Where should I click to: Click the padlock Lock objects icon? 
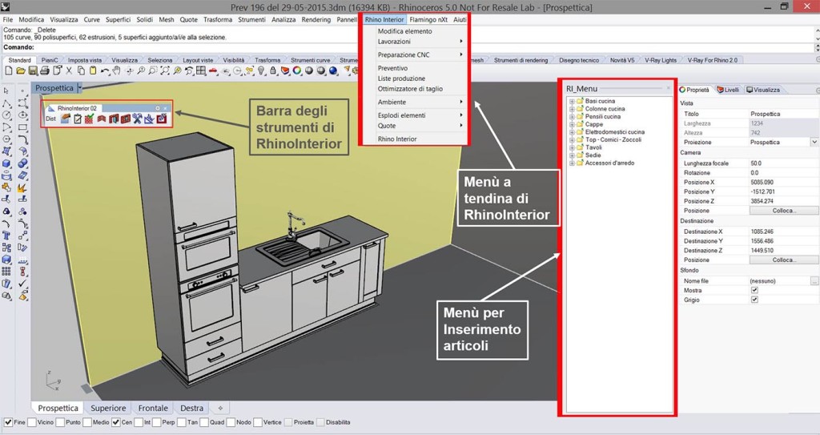pyautogui.click(x=273, y=70)
